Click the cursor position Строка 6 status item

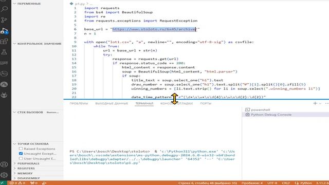coord(208,183)
